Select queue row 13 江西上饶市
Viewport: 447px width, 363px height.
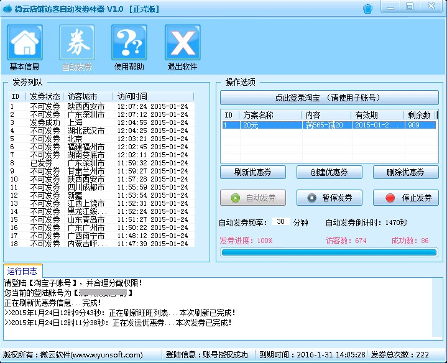tap(102, 203)
